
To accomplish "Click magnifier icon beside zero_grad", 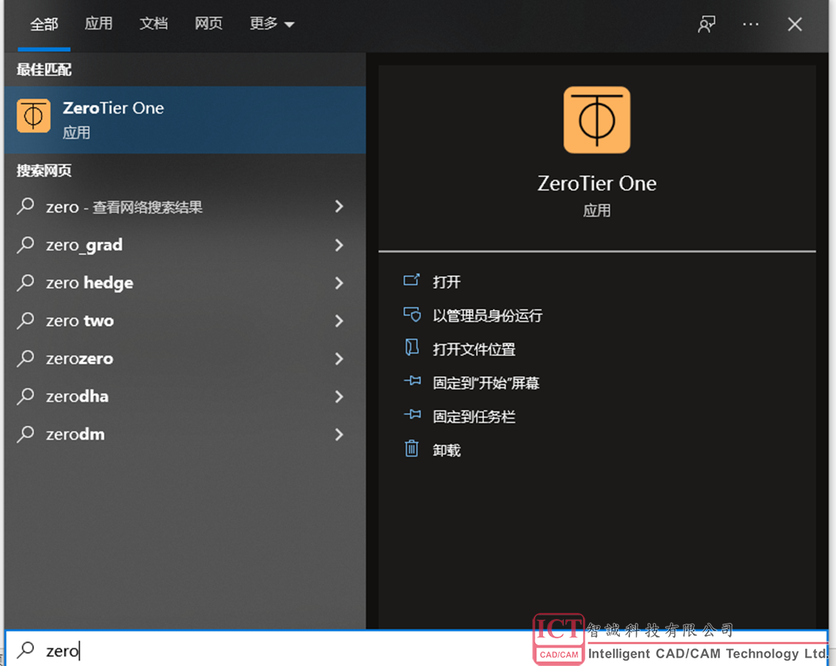I will 25,245.
